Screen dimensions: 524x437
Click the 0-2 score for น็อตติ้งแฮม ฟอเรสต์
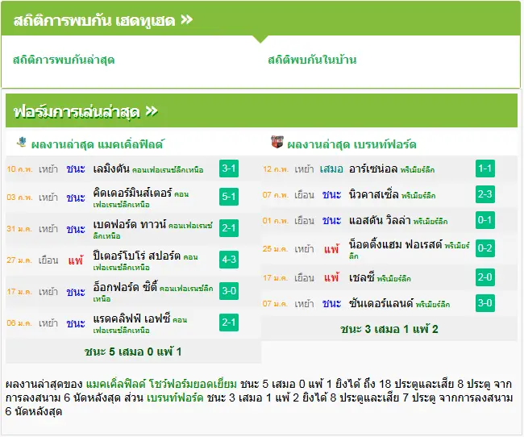click(485, 248)
